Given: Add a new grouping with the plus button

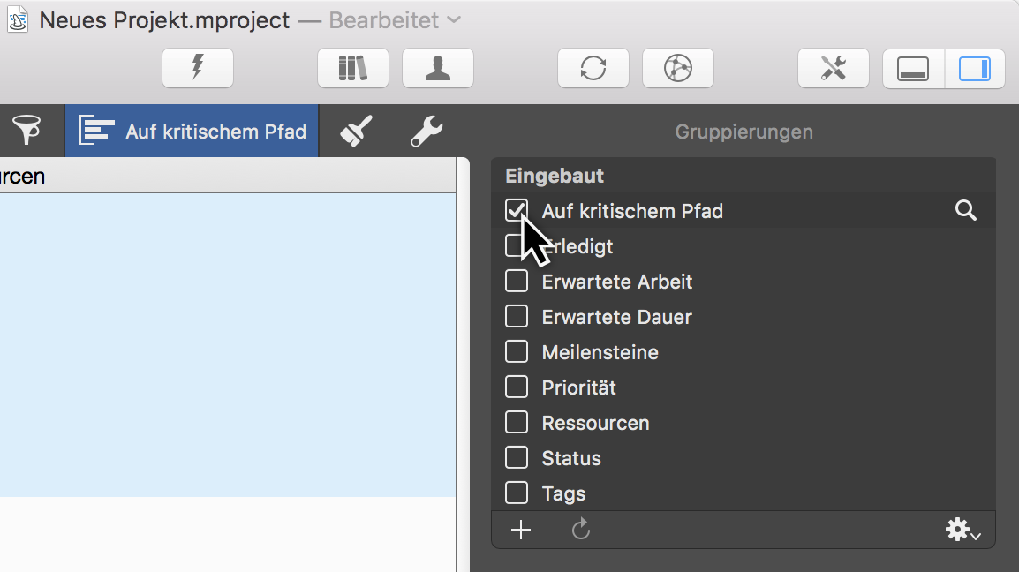Looking at the screenshot, I should pyautogui.click(x=521, y=530).
